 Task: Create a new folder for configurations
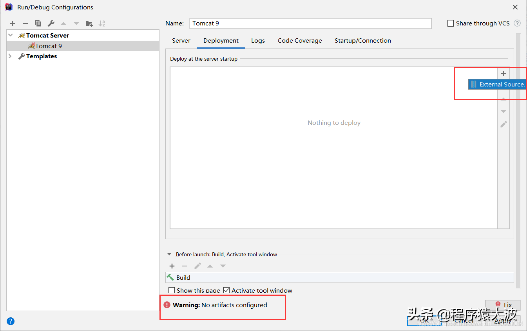pos(89,23)
